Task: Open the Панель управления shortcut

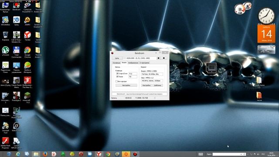Action: coord(17,67)
